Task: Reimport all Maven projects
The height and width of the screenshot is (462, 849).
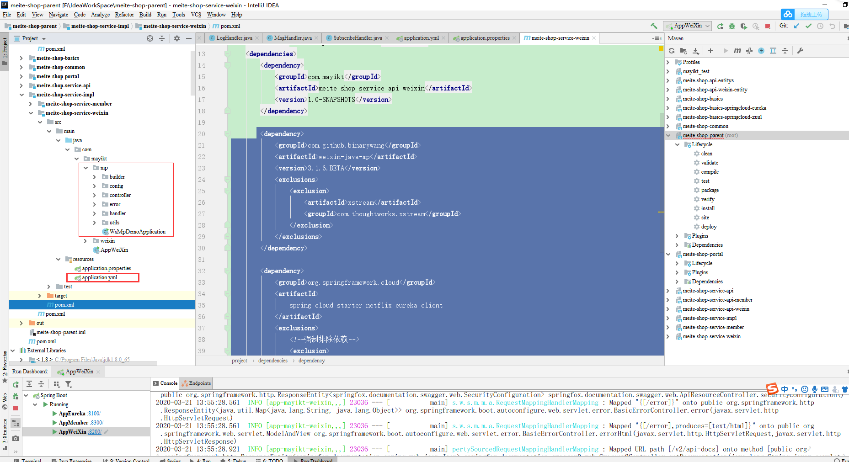Action: 672,51
